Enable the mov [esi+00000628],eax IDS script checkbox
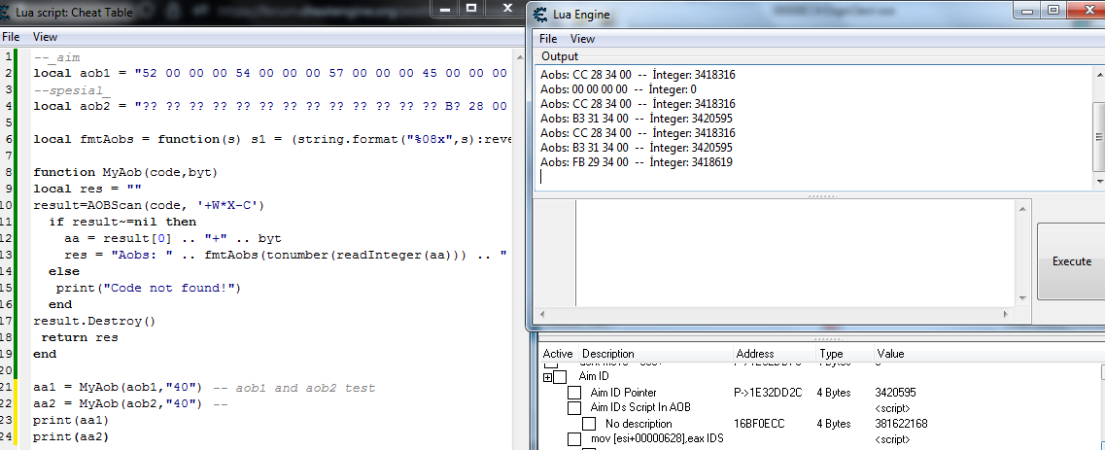 574,439
